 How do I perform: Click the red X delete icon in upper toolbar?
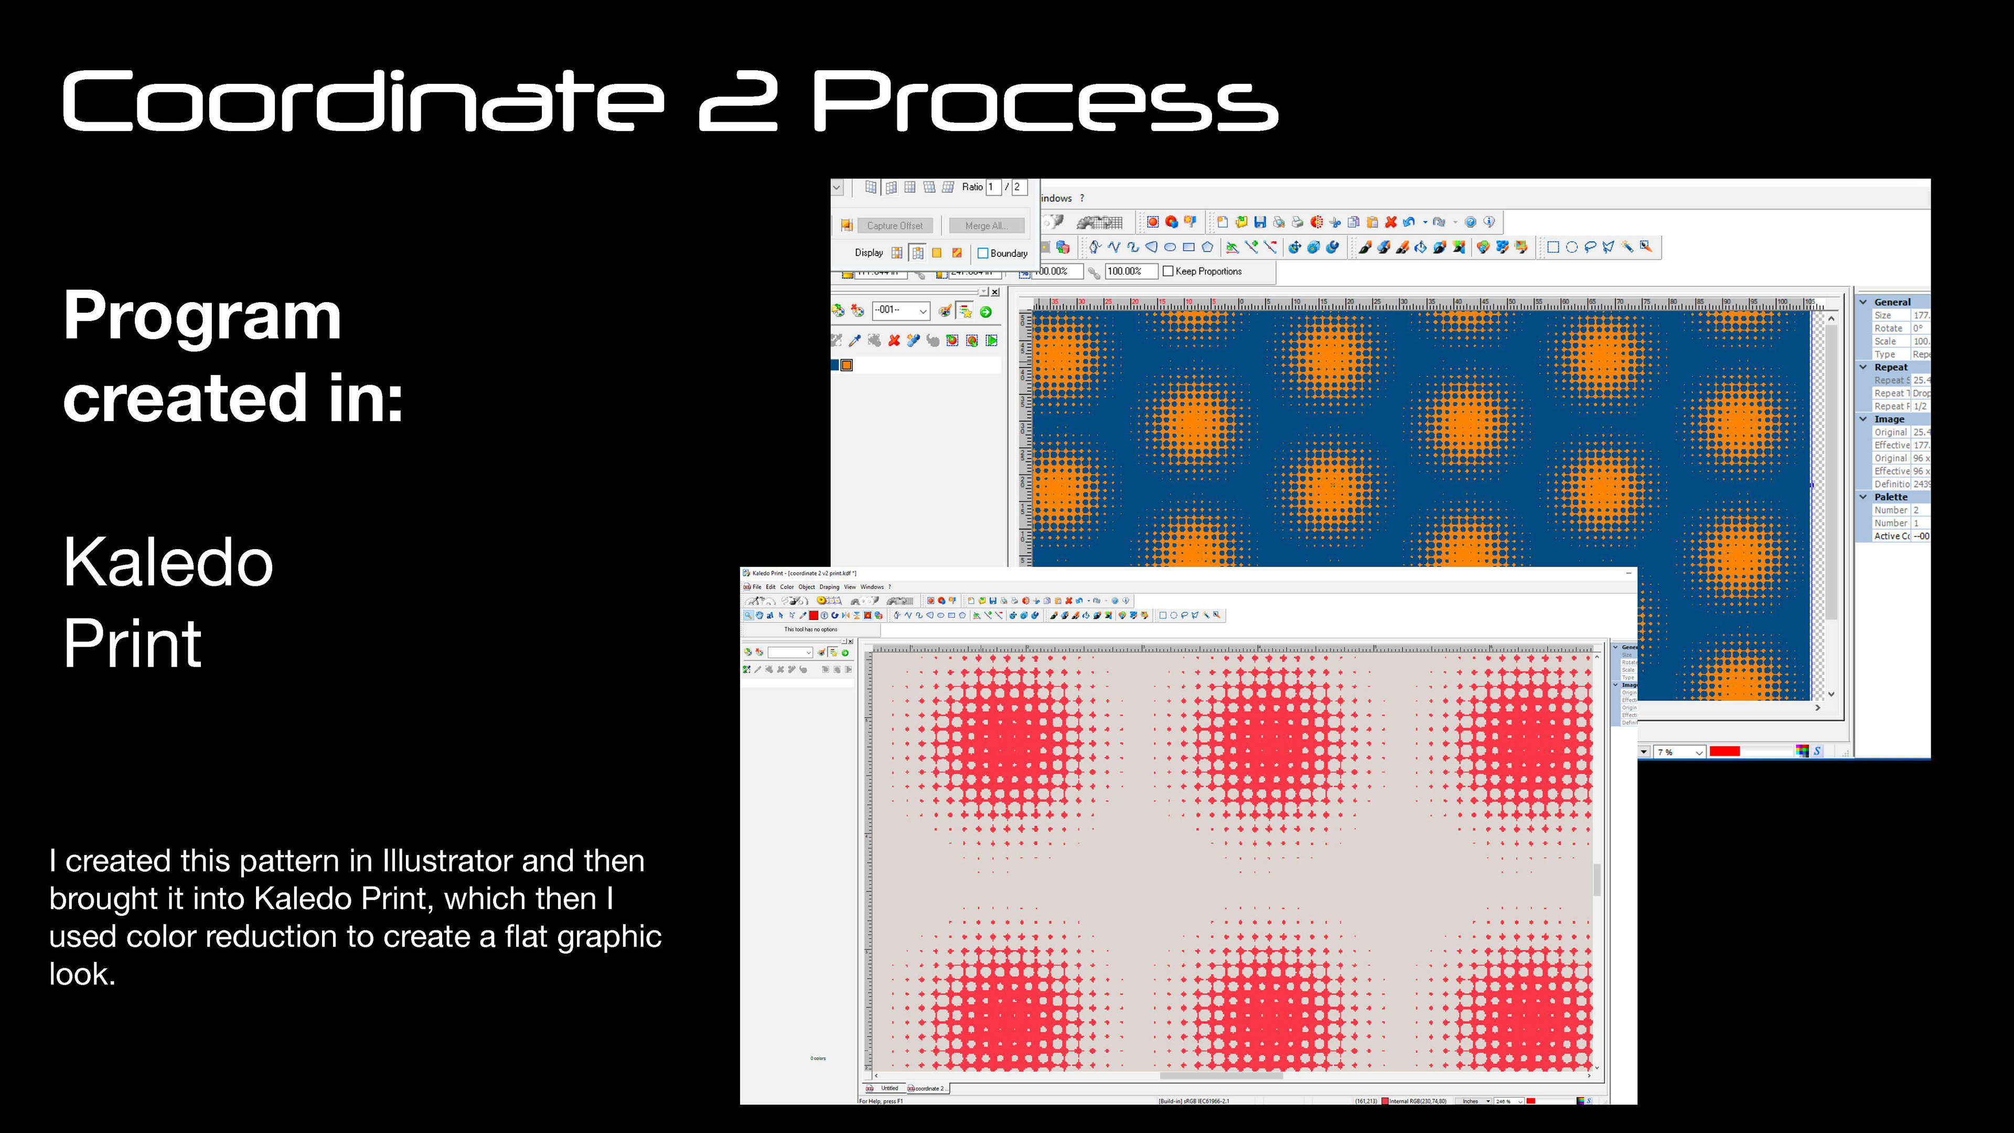[1391, 222]
